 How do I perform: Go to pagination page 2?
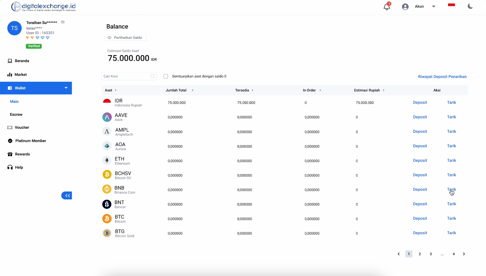tap(420, 254)
